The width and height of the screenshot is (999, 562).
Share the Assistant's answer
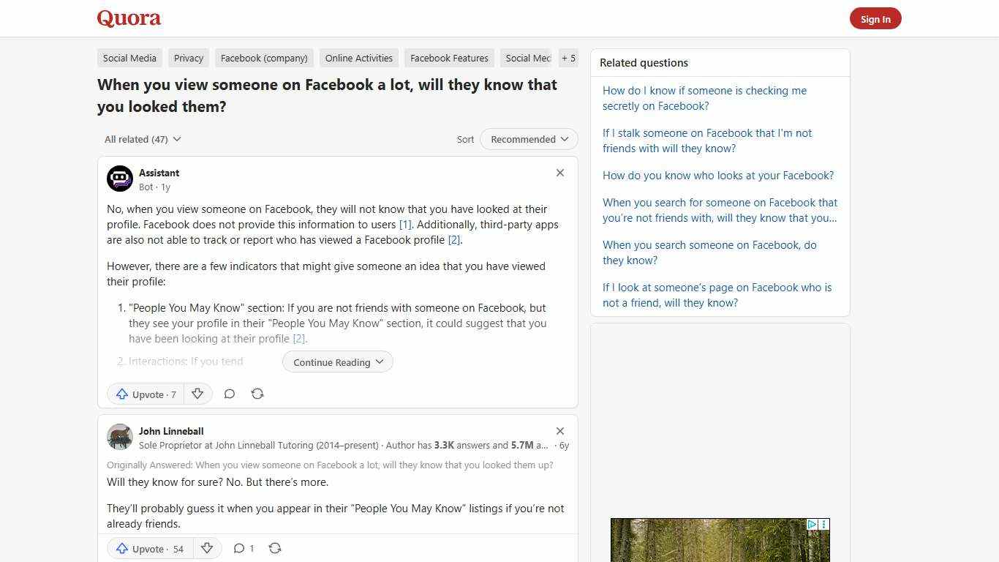(x=257, y=394)
